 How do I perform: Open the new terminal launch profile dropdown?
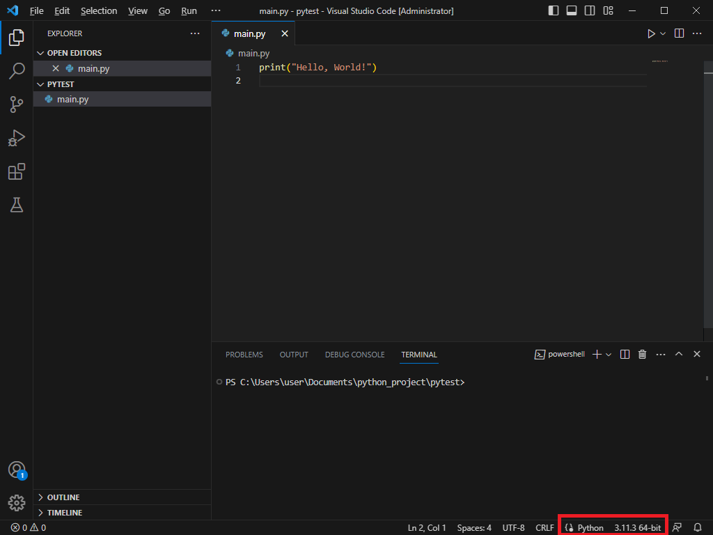click(x=609, y=355)
